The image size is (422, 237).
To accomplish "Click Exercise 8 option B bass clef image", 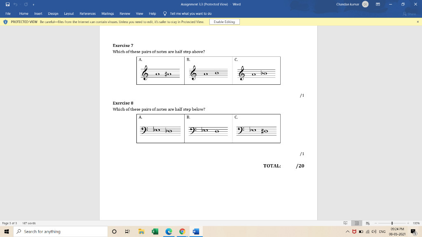I will [208, 130].
